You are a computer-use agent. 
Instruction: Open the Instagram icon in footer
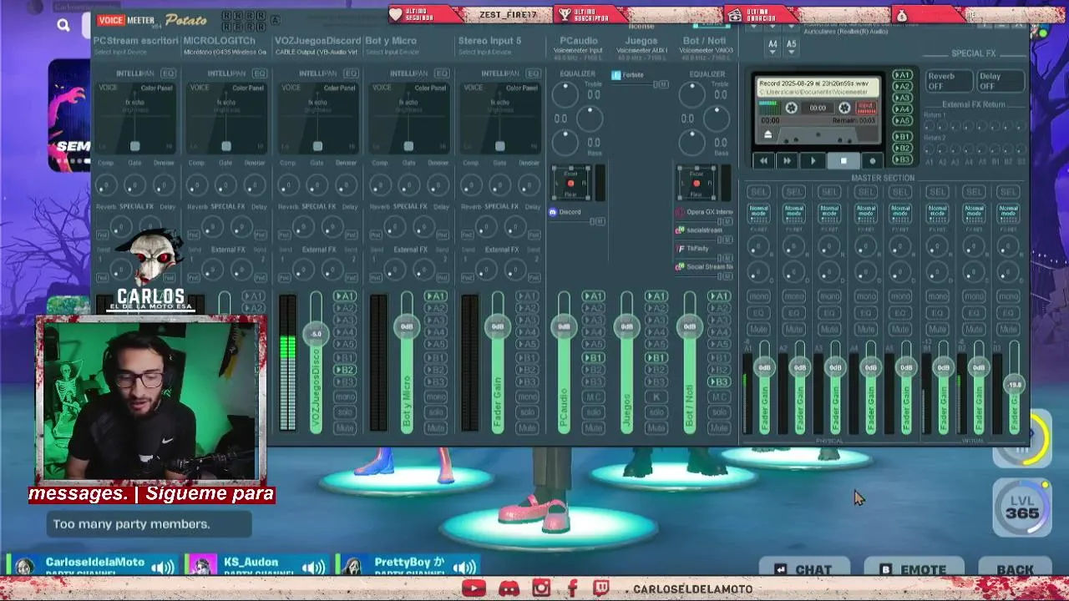coord(541,588)
